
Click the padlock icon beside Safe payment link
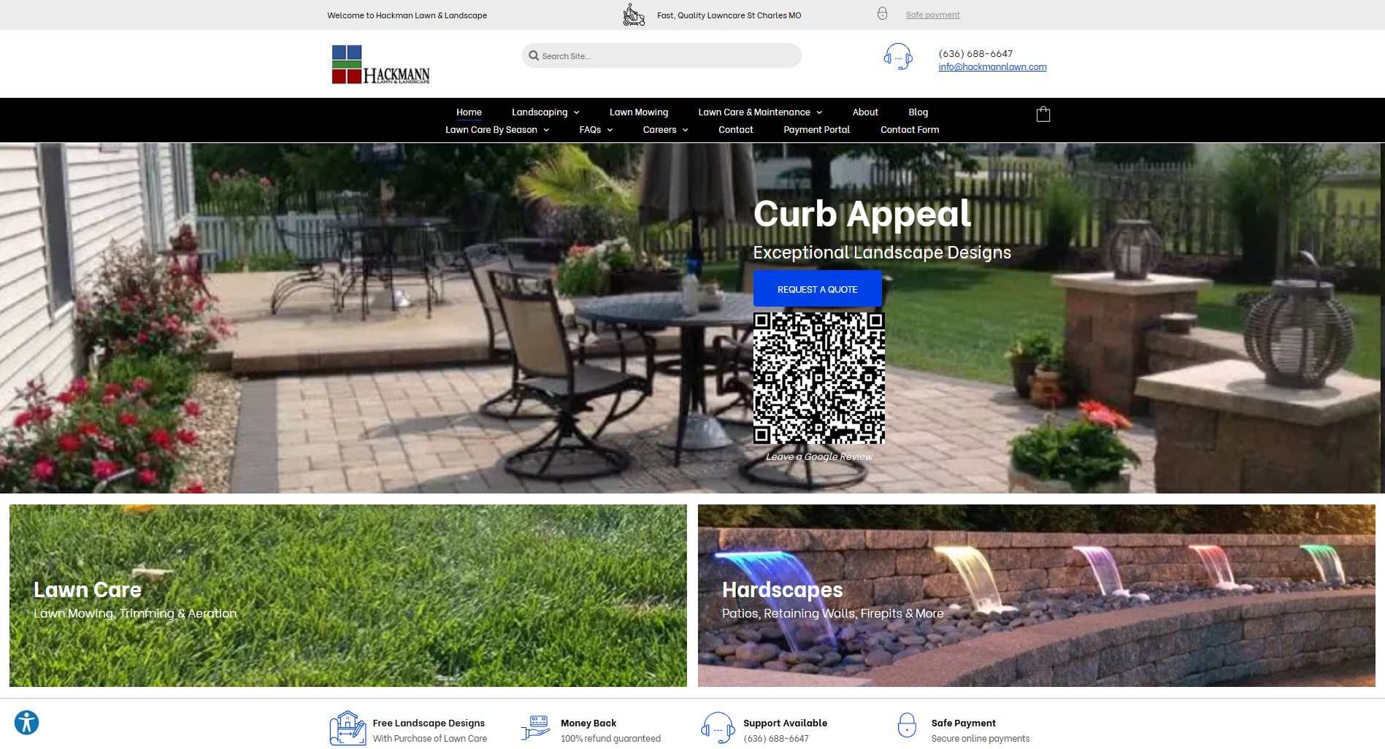point(882,14)
